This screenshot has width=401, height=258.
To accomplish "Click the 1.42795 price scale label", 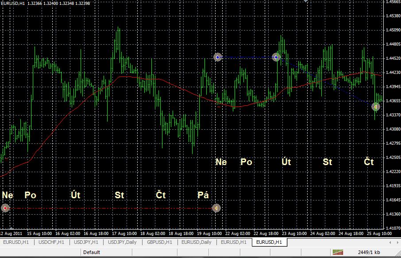I will click(393, 143).
